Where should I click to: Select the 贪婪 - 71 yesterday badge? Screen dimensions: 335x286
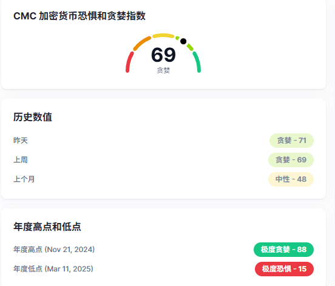[x=291, y=141]
